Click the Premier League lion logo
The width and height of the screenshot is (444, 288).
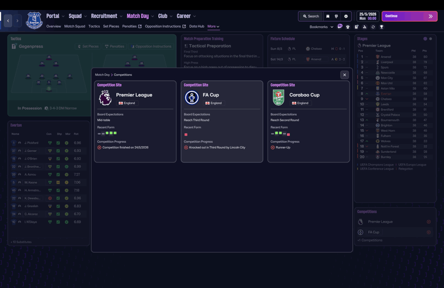[x=105, y=98]
